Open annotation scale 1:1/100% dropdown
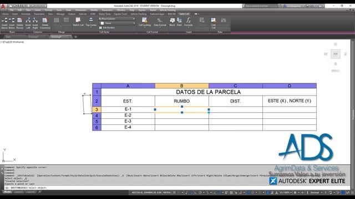This screenshot has height=199, width=355. point(285,192)
